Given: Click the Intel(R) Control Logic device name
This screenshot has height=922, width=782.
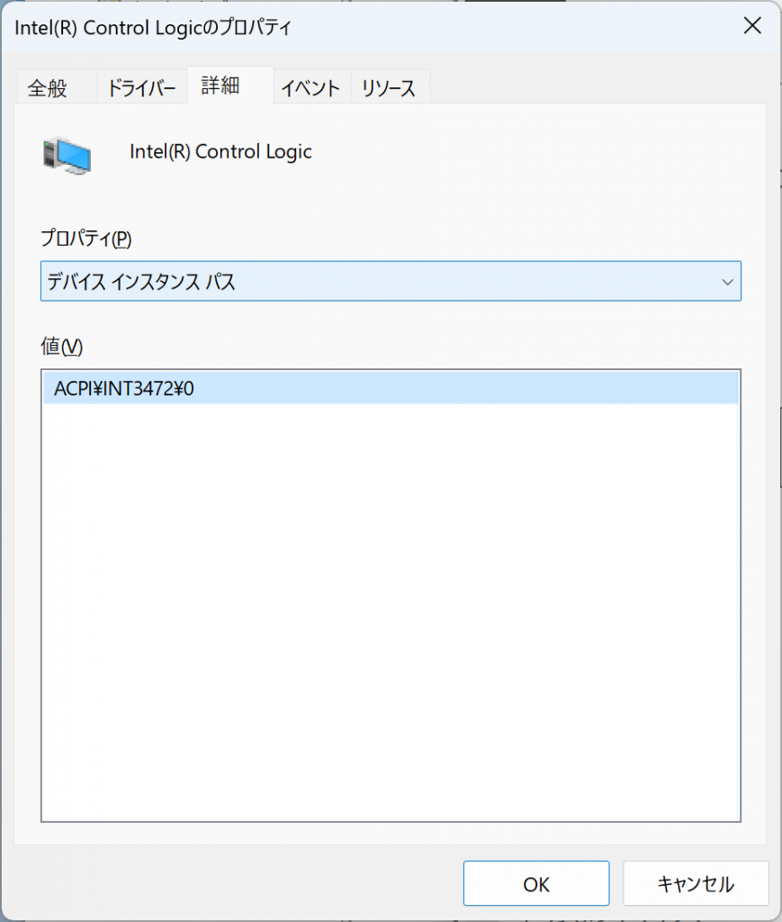Looking at the screenshot, I should click(220, 151).
